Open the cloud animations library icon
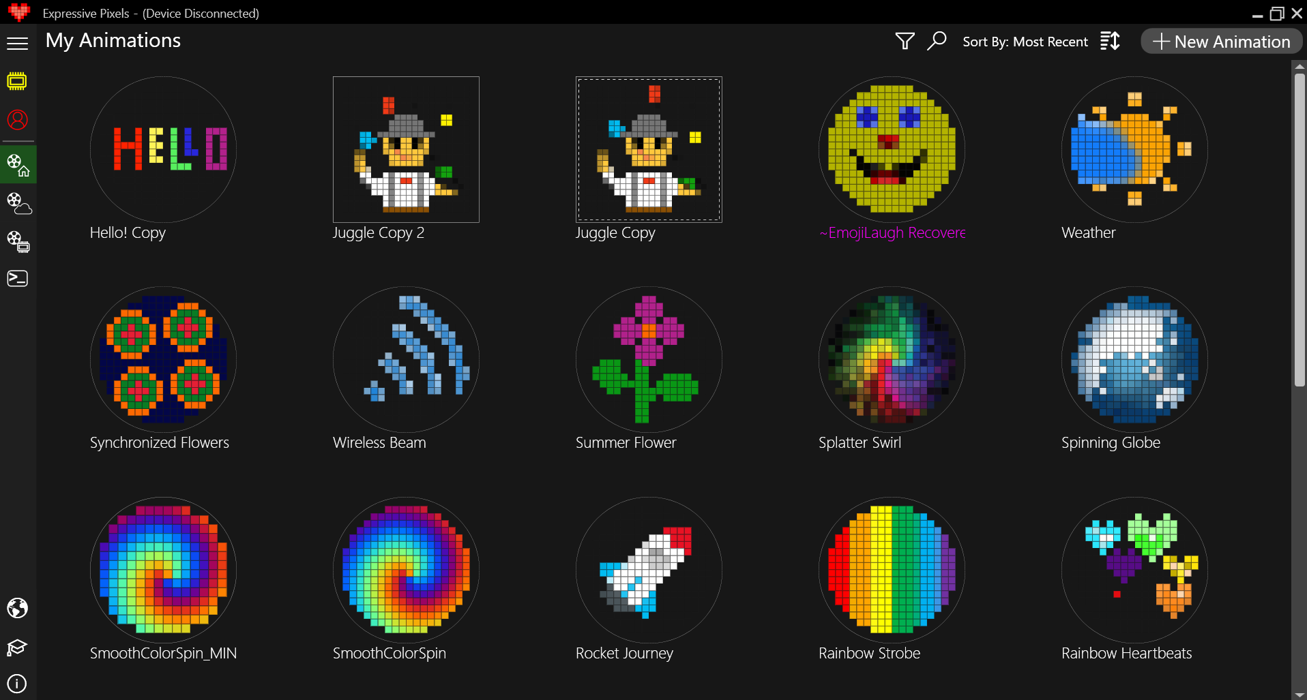Screen dimensions: 1307x700 pos(18,202)
